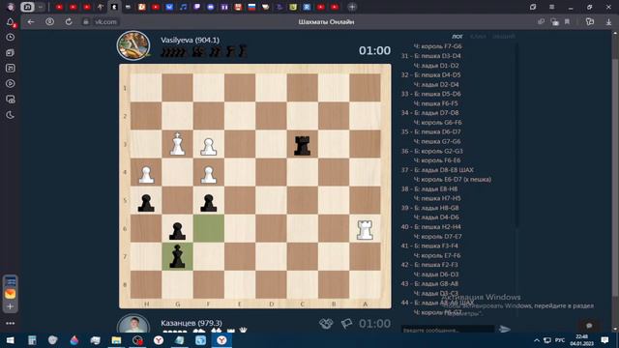Open the Windows Start menu
Image resolution: width=619 pixels, height=348 pixels.
[11, 340]
